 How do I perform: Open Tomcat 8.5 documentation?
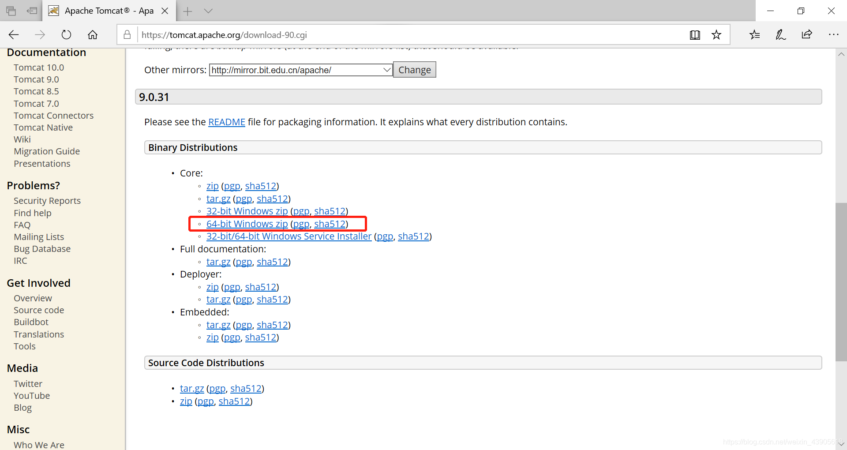coord(36,91)
